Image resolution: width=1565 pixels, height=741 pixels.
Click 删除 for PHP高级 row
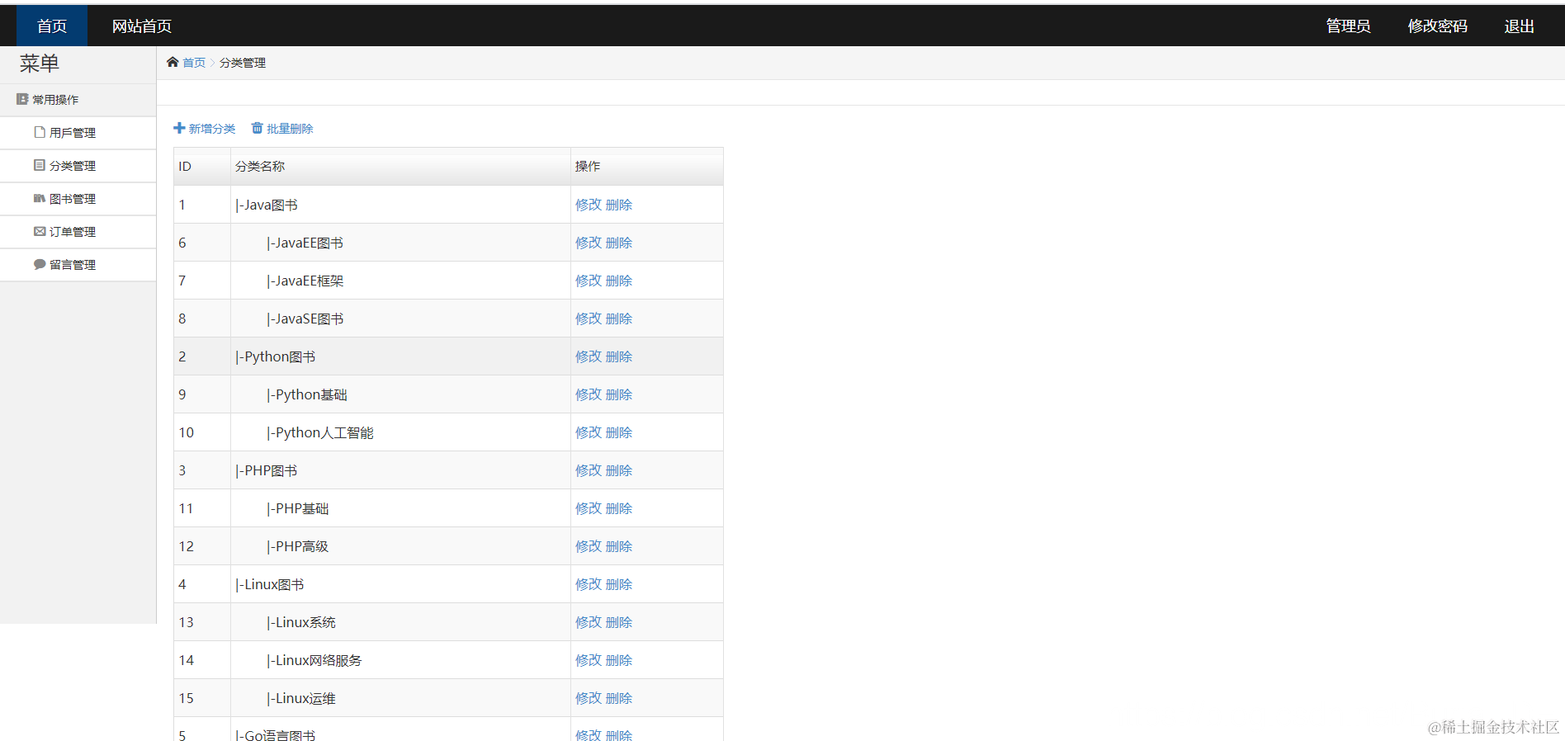[619, 546]
